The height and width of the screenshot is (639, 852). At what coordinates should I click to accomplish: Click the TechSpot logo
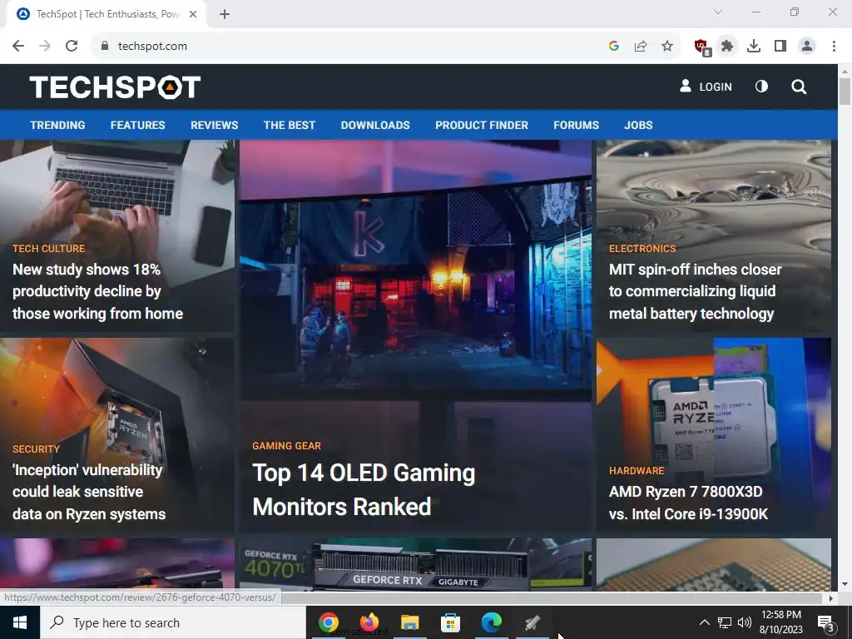115,87
